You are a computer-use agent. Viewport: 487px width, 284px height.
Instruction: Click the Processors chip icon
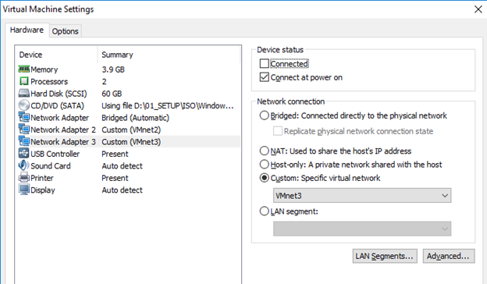(x=24, y=81)
